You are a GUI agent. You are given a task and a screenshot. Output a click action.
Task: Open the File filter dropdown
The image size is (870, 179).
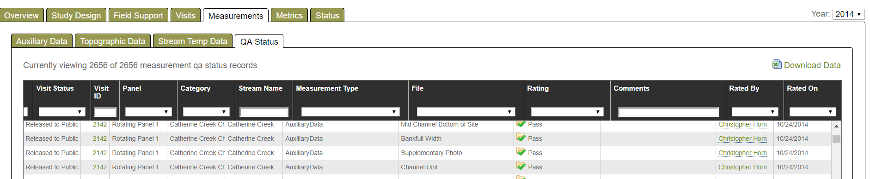(466, 112)
